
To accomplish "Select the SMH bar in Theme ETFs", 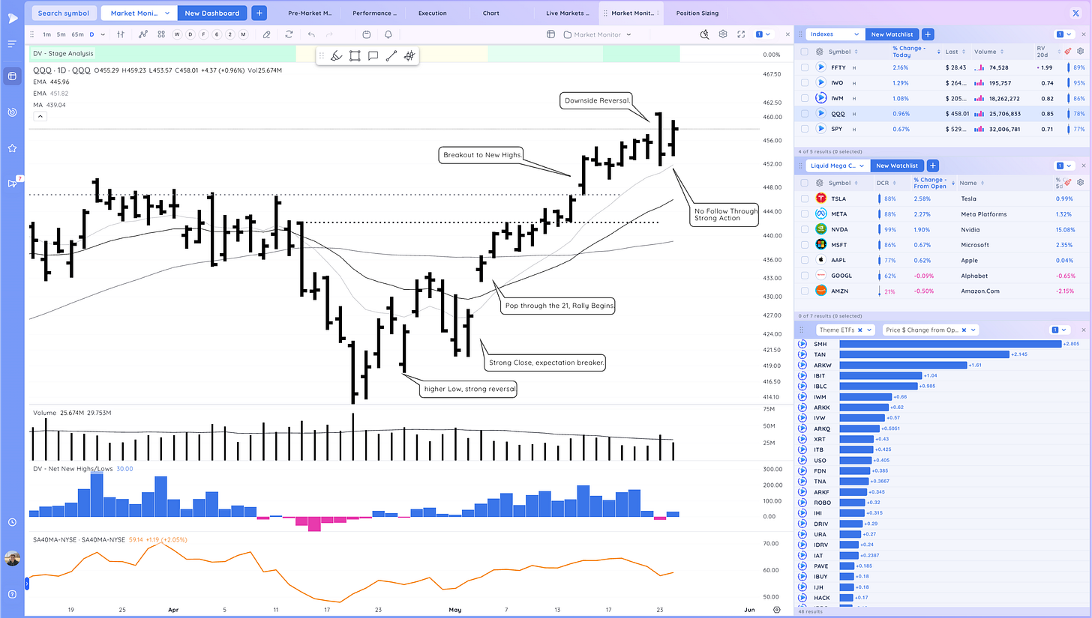I will [950, 344].
